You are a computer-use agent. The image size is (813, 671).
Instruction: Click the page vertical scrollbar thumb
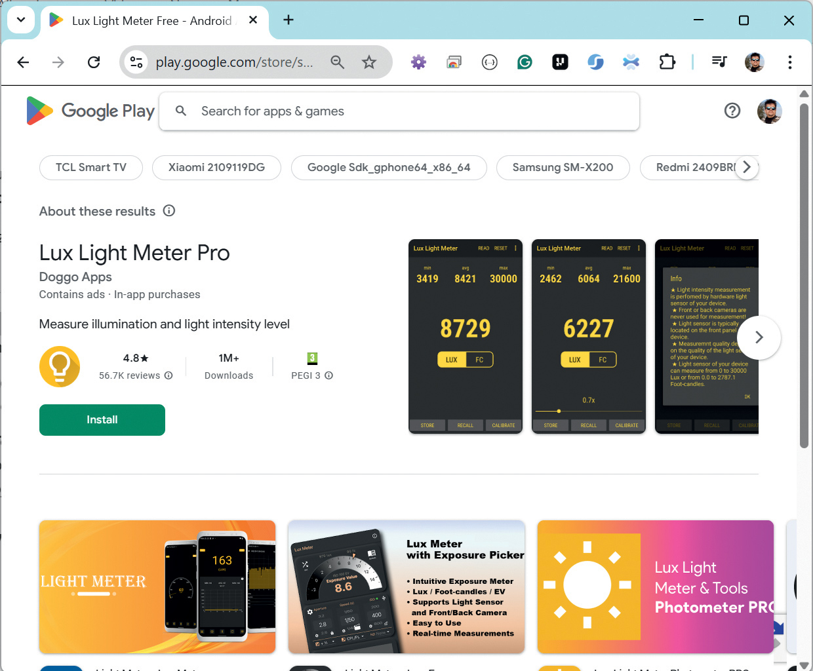point(804,275)
